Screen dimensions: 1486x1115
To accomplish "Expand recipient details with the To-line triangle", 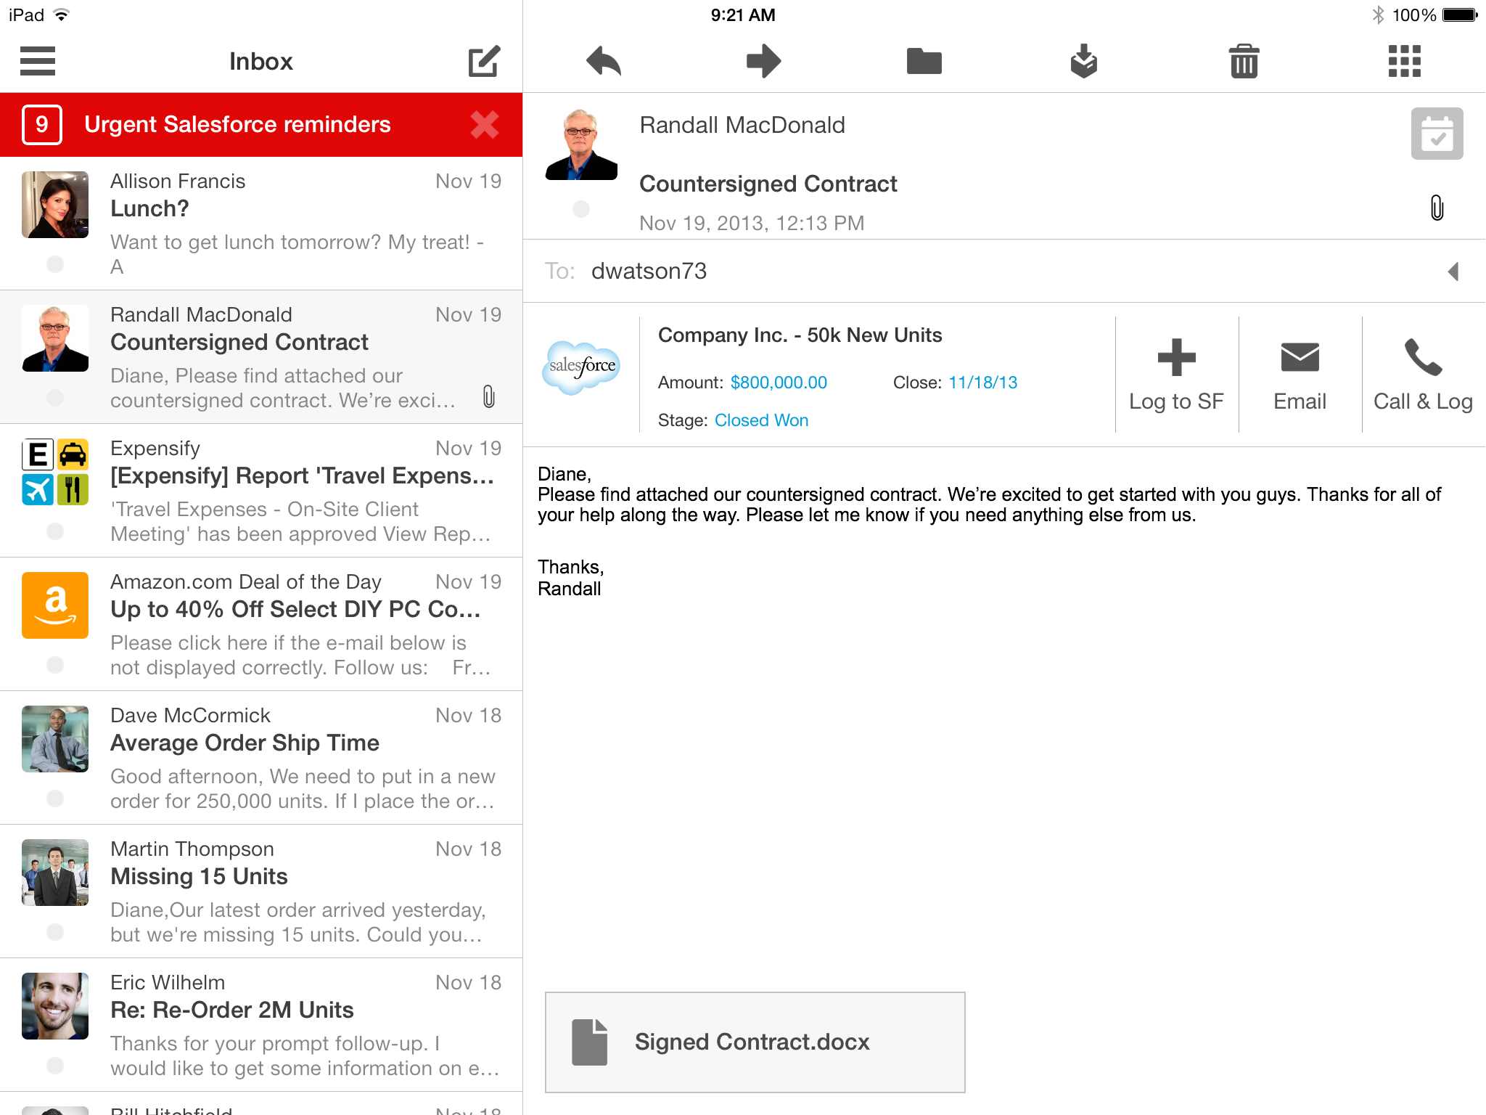I will click(x=1453, y=271).
